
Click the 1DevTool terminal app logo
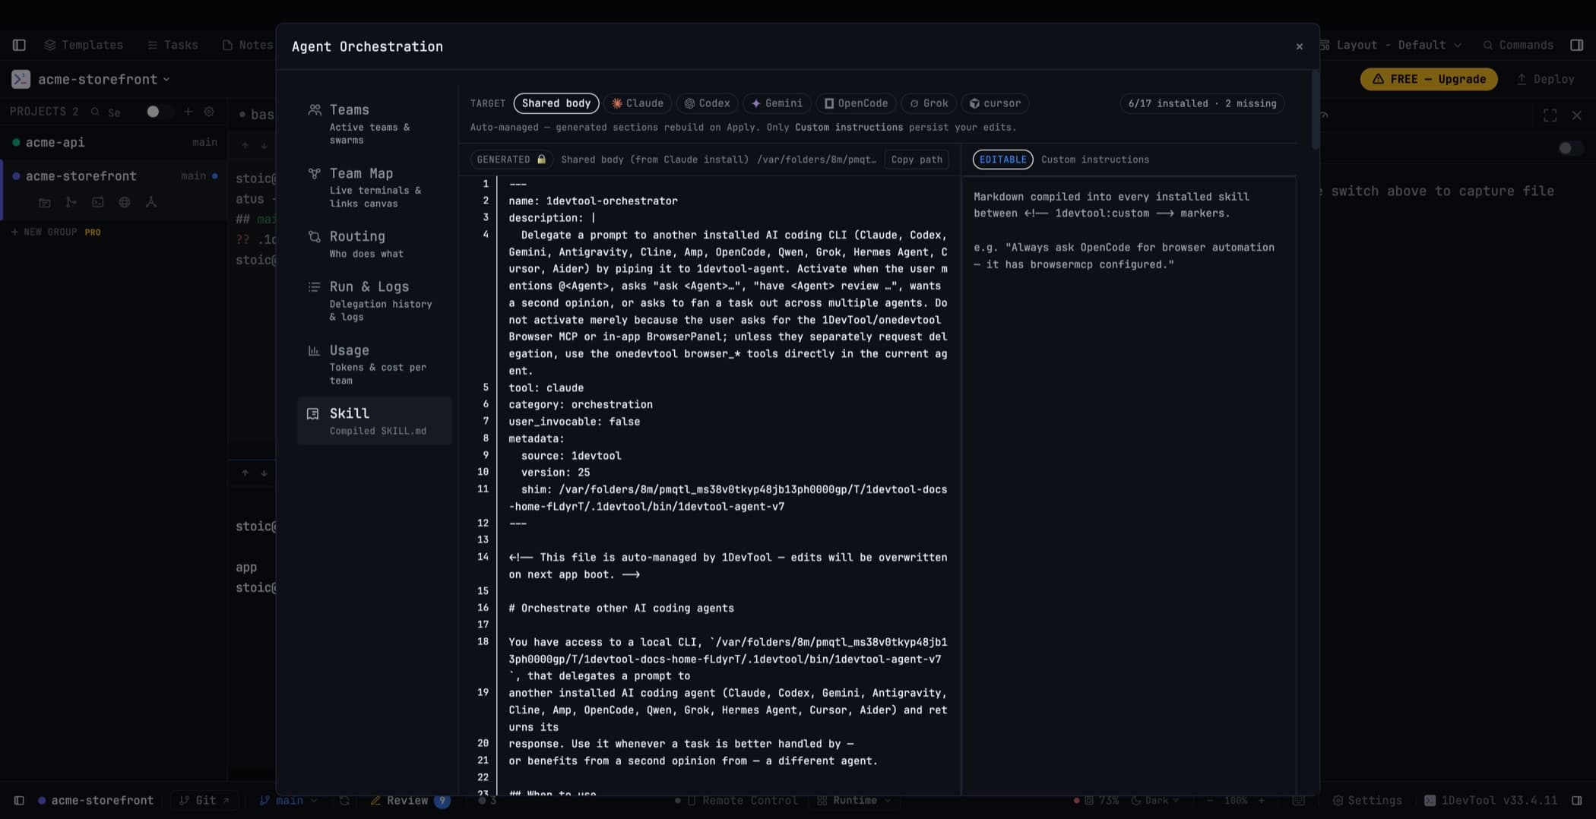tap(21, 79)
